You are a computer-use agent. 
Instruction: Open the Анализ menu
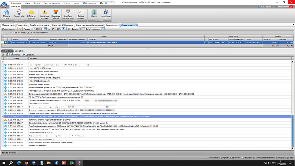pos(68,3)
